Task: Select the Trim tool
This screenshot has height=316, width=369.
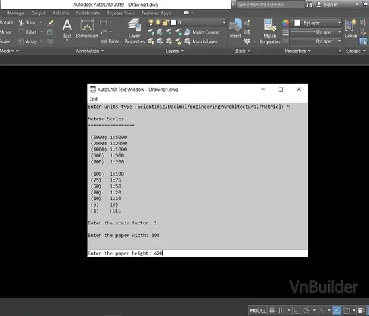Action: pyautogui.click(x=27, y=22)
